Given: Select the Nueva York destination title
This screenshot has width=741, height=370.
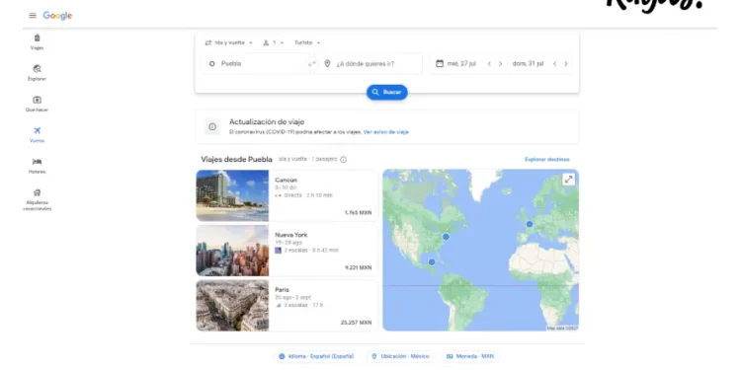Looking at the screenshot, I should (291, 235).
